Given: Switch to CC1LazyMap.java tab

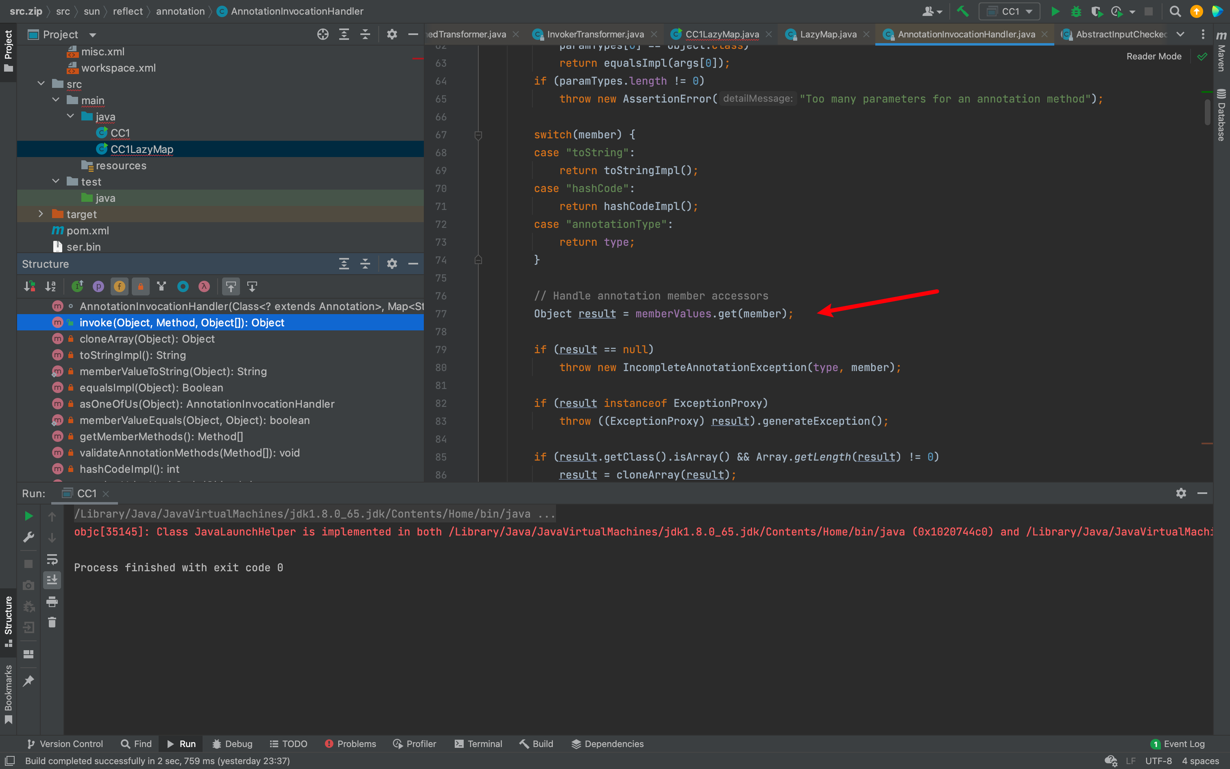Looking at the screenshot, I should click(722, 34).
